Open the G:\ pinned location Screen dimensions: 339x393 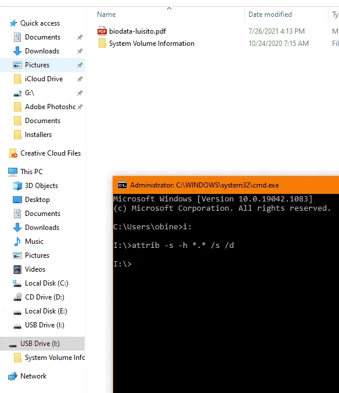pos(30,93)
